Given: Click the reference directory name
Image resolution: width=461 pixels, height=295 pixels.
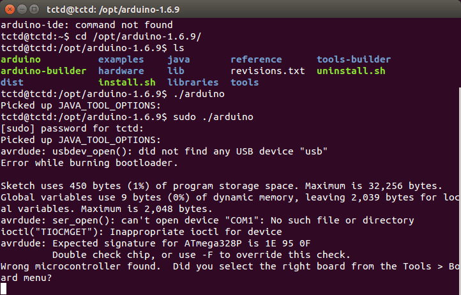Looking at the screenshot, I should pos(256,59).
